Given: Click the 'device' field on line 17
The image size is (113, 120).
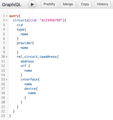Looking at the screenshot, I should click(x=30, y=89).
